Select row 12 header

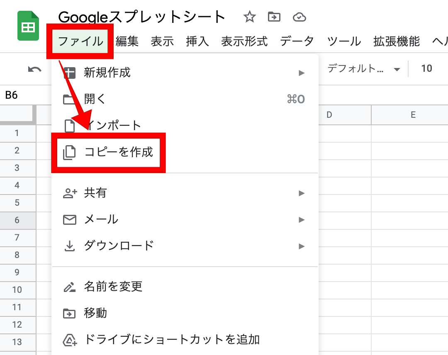[x=18, y=325]
